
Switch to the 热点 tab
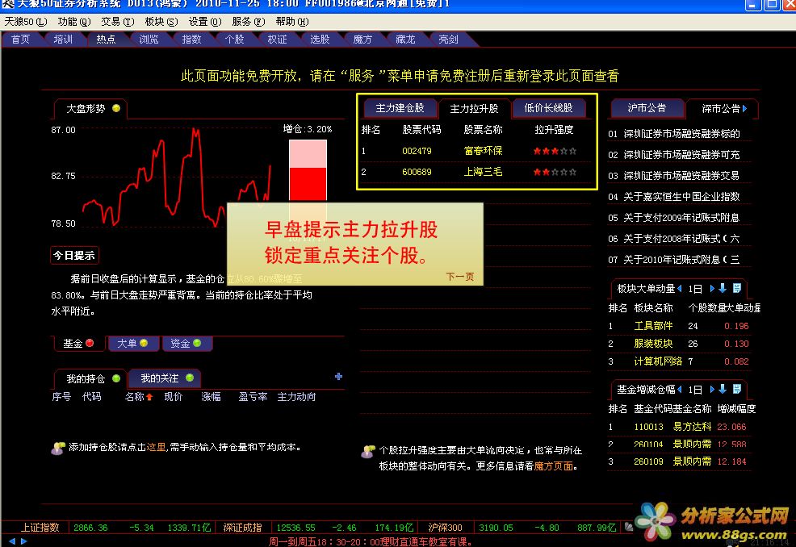(106, 40)
